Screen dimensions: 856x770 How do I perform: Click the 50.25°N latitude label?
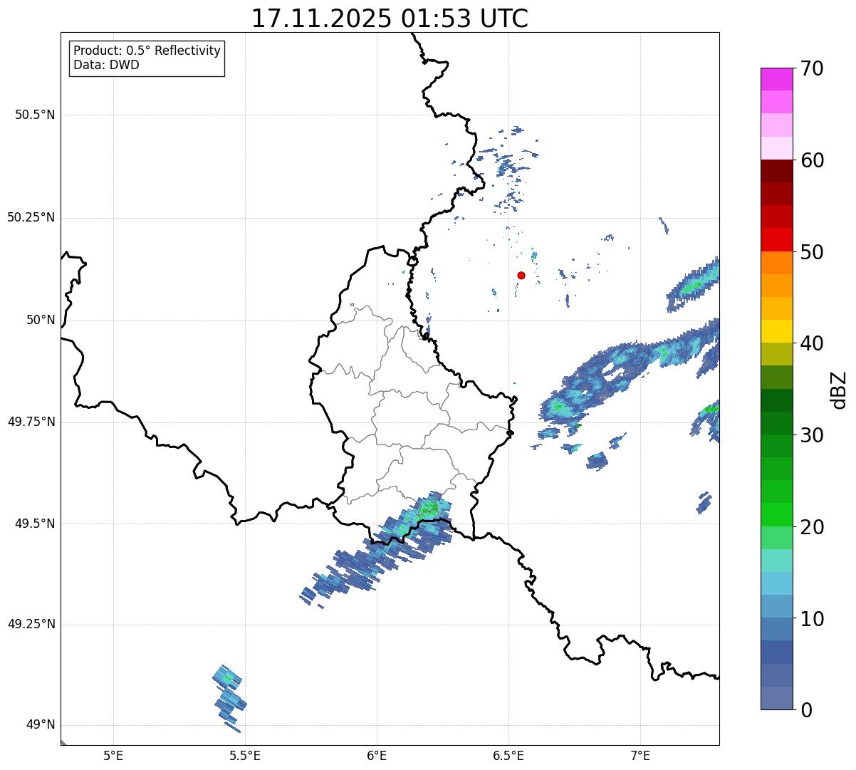[31, 217]
